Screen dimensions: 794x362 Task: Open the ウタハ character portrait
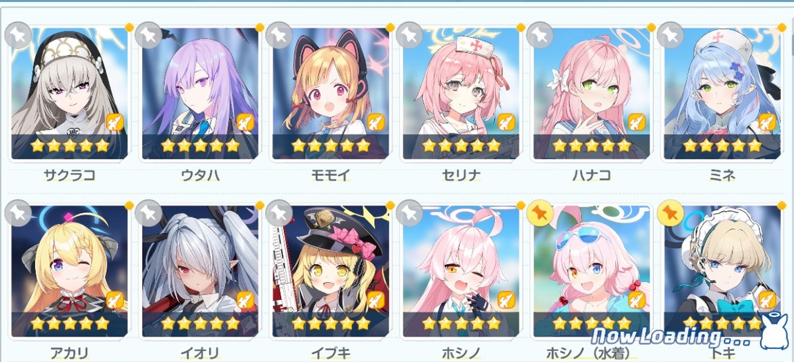click(x=200, y=94)
